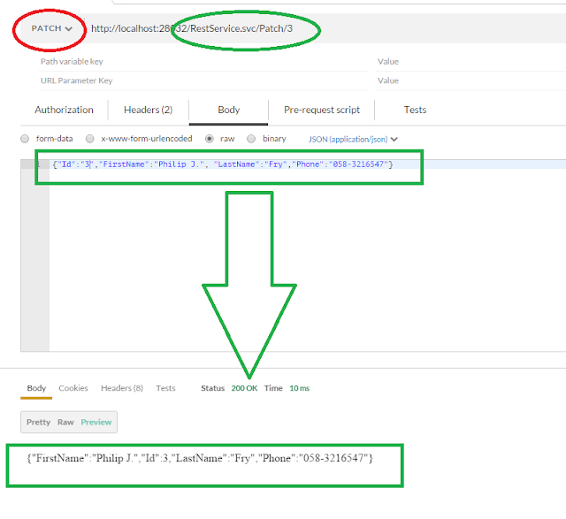Click the response JSON output text
This screenshot has height=519, width=566.
[x=200, y=458]
